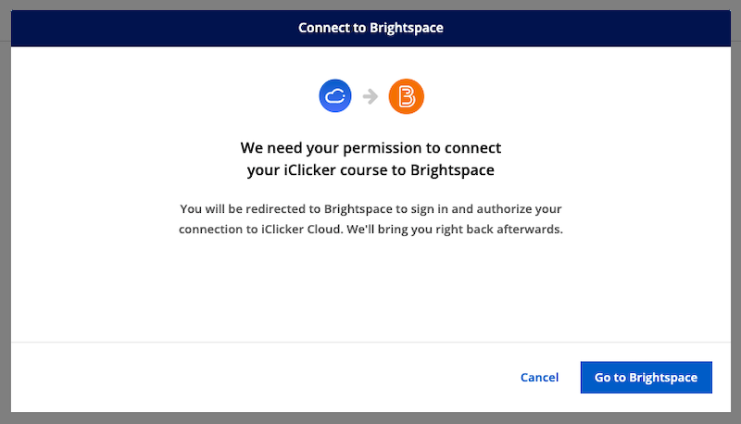Click the blue iClicker Cloud icon

(x=335, y=96)
